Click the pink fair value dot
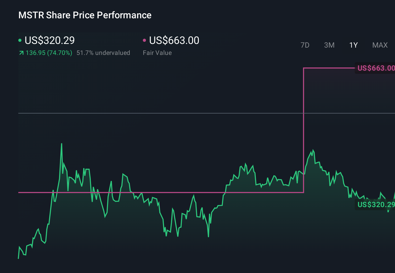Viewport: 395px width, 273px height. (144, 40)
